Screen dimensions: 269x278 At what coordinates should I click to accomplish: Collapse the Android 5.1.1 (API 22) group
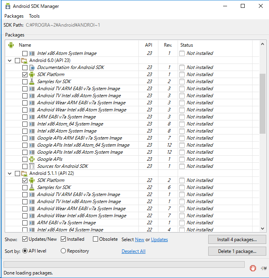[x=9, y=173]
